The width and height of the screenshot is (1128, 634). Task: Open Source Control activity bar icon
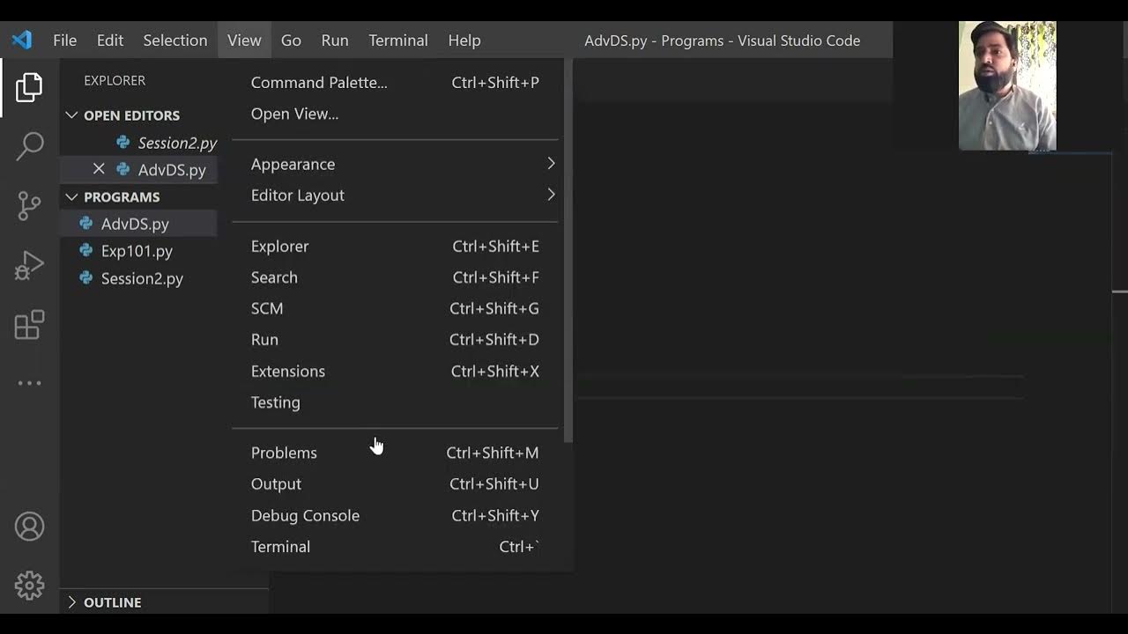click(29, 206)
